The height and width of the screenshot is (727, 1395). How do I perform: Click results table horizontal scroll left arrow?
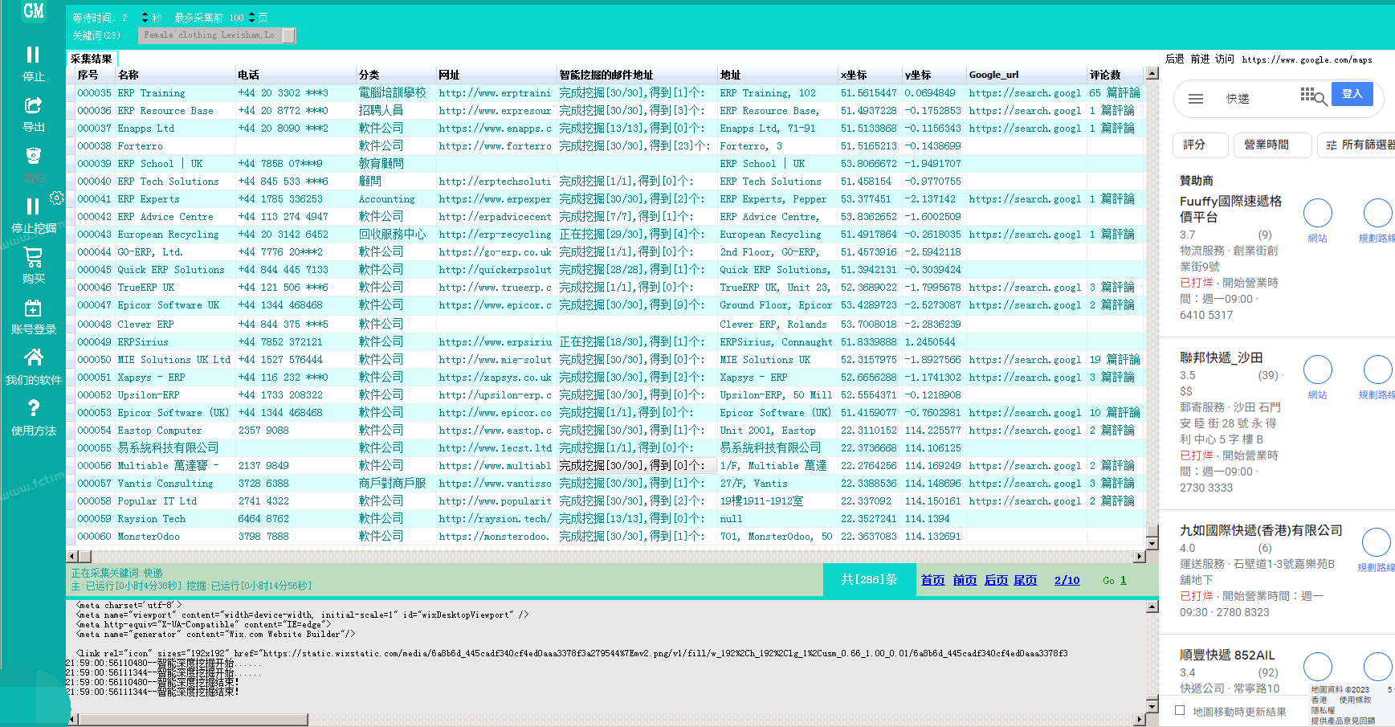(x=72, y=557)
